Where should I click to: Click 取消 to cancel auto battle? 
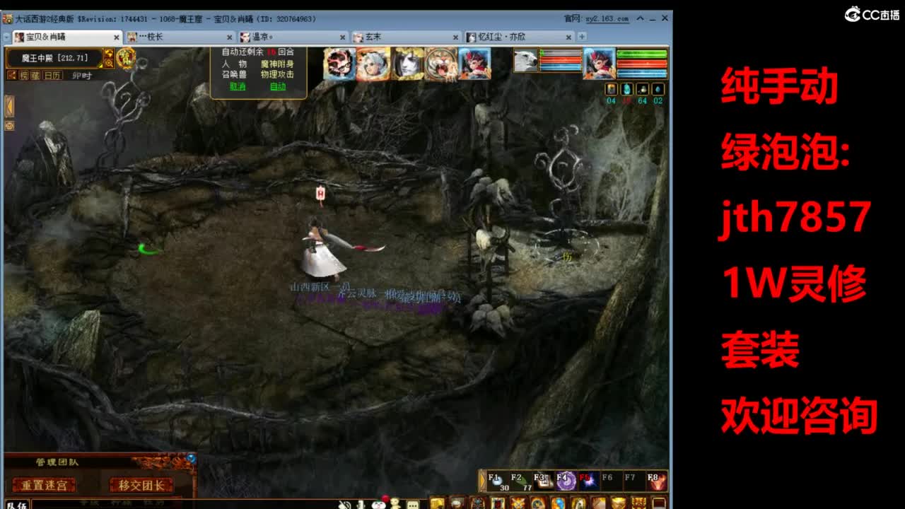point(237,86)
